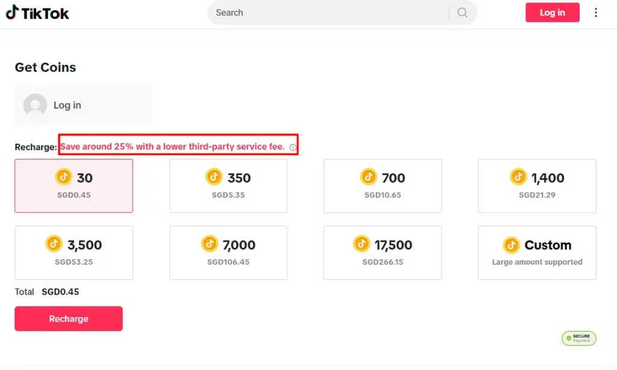Screen dimensions: 617x370
Task: Select the 17,500 coins package
Action: (x=383, y=253)
